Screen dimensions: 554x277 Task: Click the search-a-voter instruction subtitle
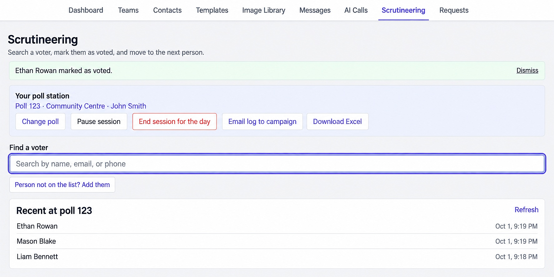106,52
